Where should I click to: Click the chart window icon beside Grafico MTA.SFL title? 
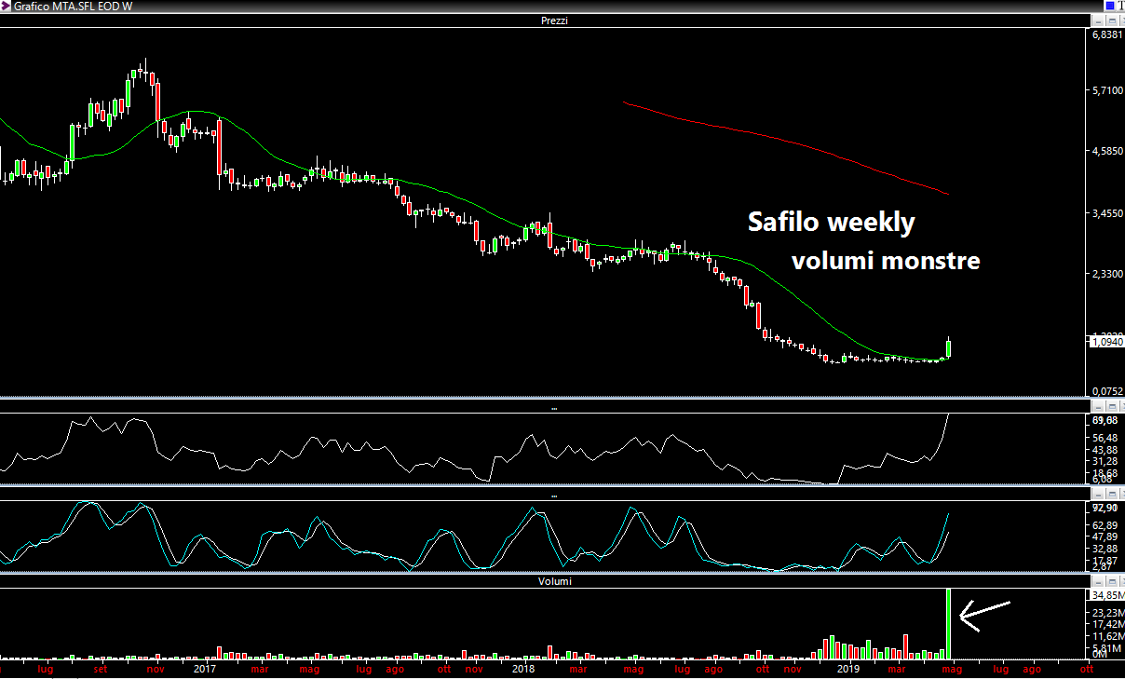click(x=5, y=6)
